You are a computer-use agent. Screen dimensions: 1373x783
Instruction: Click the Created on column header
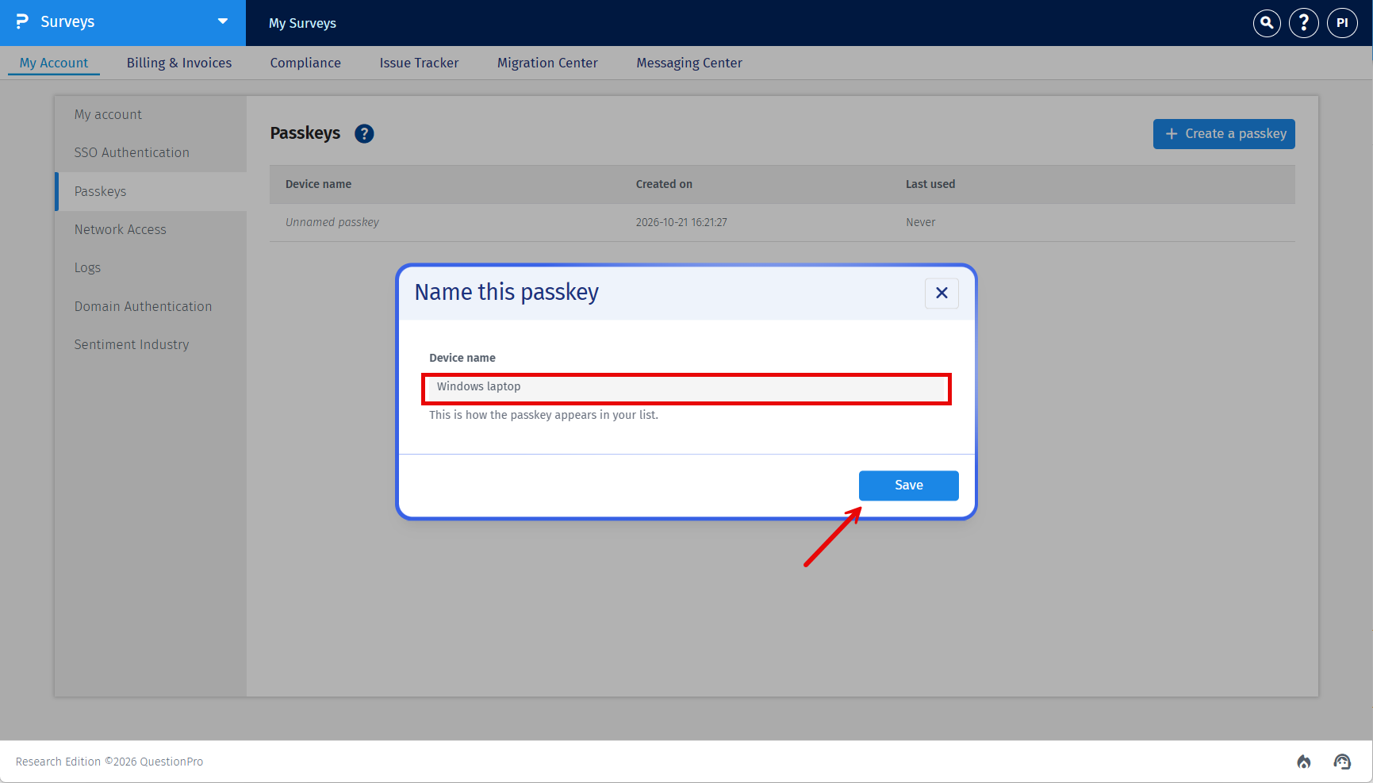tap(664, 184)
